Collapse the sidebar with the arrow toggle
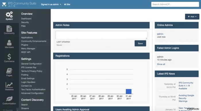Screen dimensions: 201x111 click(x=18, y=110)
